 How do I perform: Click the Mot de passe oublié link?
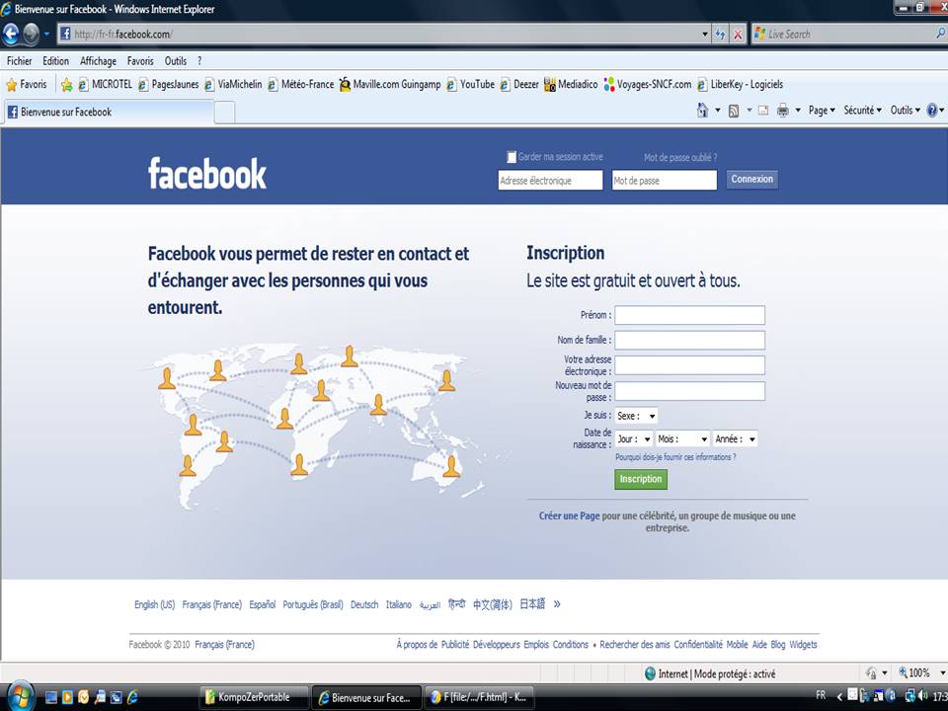[680, 157]
